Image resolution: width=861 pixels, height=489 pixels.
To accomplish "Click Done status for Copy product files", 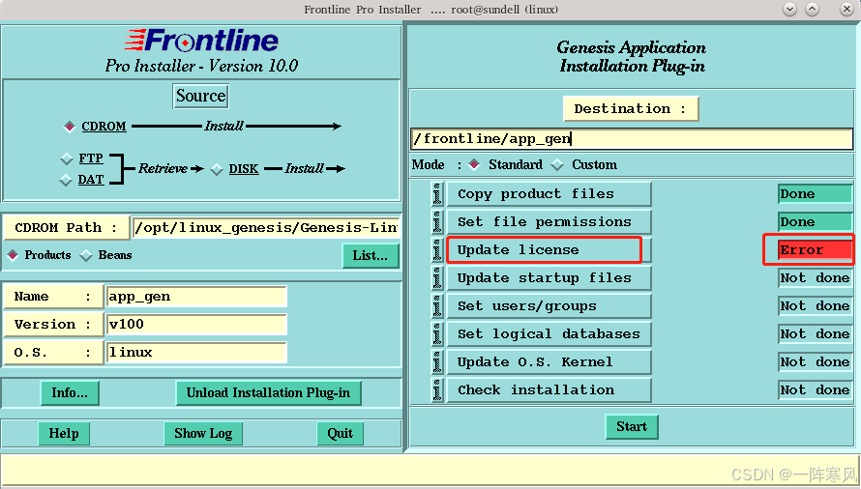I will pyautogui.click(x=815, y=193).
